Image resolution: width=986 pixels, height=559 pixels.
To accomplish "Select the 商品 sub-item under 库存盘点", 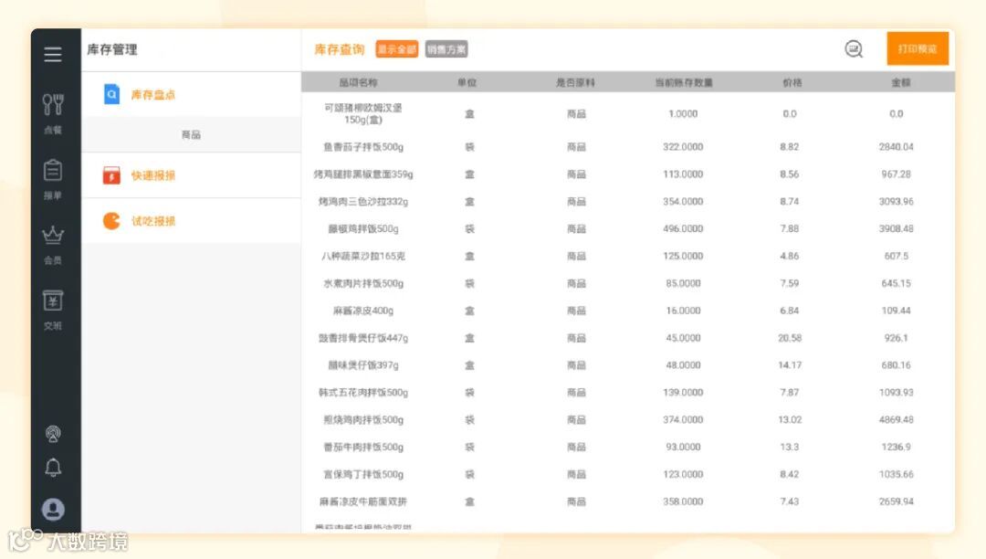I will [191, 134].
